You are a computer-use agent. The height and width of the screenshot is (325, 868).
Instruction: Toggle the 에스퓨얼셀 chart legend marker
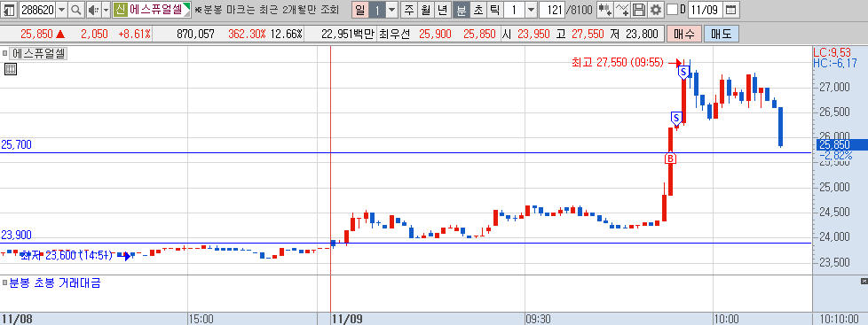click(5, 54)
